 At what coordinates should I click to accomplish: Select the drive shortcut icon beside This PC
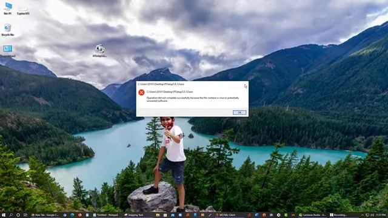(x=23, y=10)
